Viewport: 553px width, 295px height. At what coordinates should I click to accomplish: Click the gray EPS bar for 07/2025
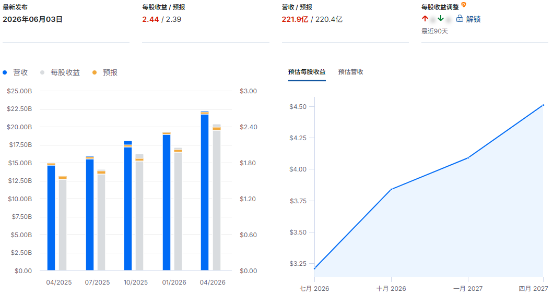101,220
